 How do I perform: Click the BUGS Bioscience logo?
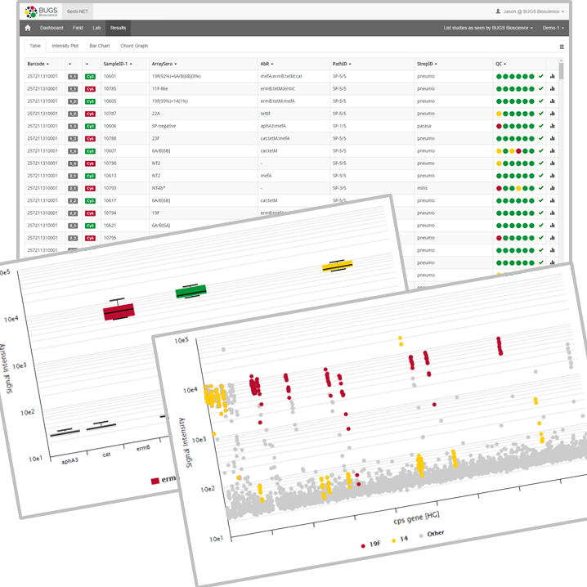[41, 11]
